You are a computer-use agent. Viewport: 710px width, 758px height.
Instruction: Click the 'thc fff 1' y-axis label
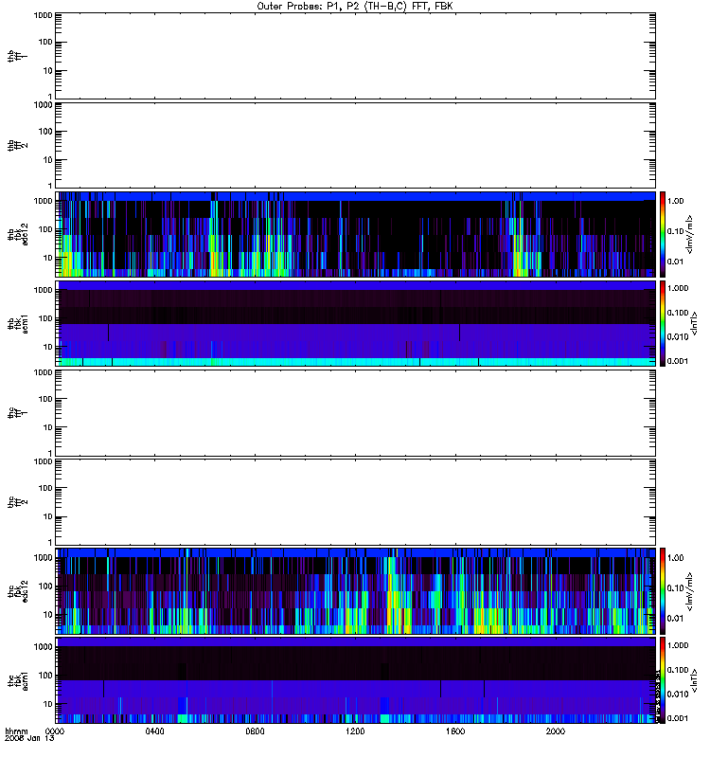(18, 412)
